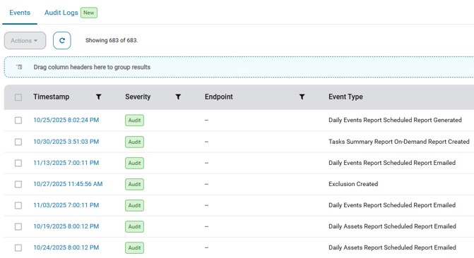The width and height of the screenshot is (474, 258).
Task: Toggle the select-all checkbox in table header
Action: (x=18, y=97)
